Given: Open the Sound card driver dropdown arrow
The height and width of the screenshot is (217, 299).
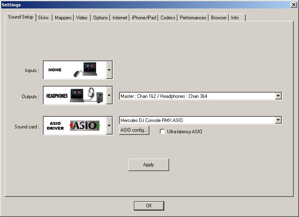Looking at the screenshot, I should point(109,126).
